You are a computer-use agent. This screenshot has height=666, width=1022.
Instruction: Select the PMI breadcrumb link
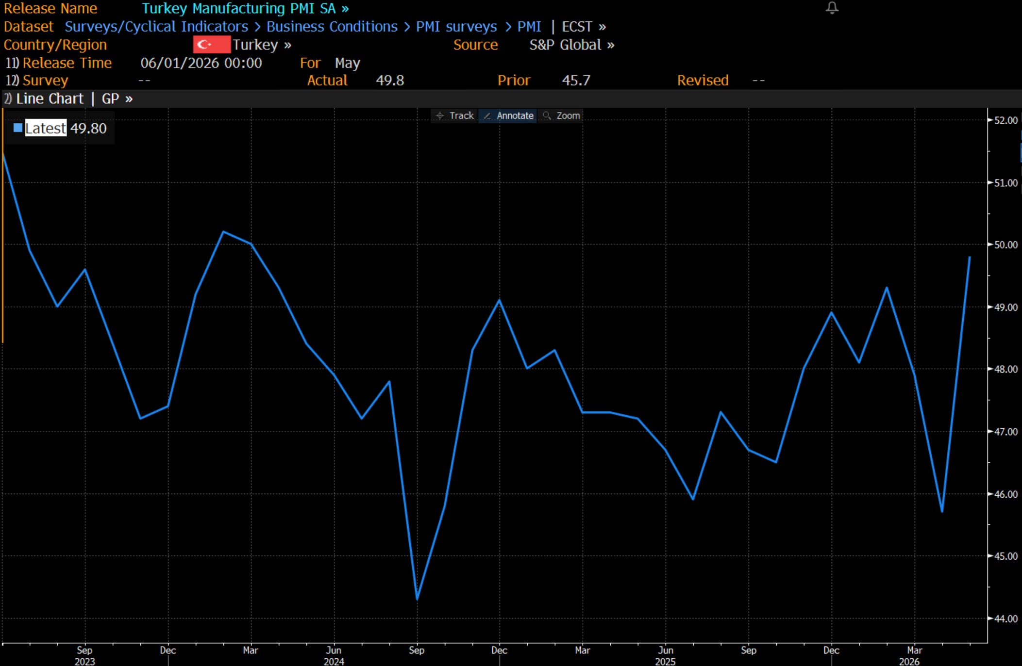[529, 27]
